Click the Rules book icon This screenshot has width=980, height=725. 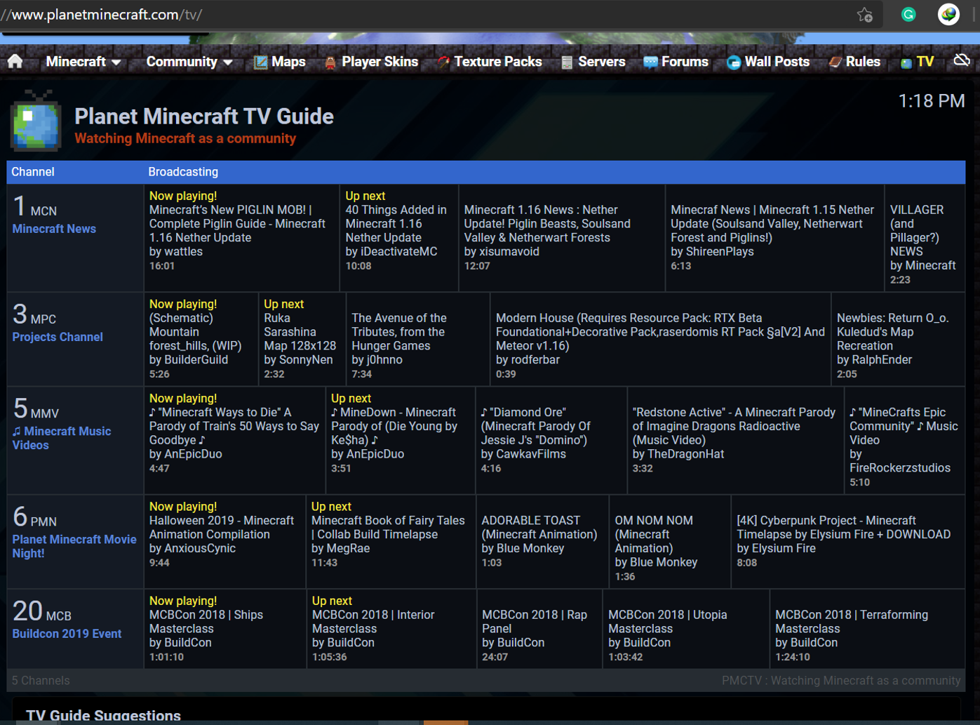(835, 62)
